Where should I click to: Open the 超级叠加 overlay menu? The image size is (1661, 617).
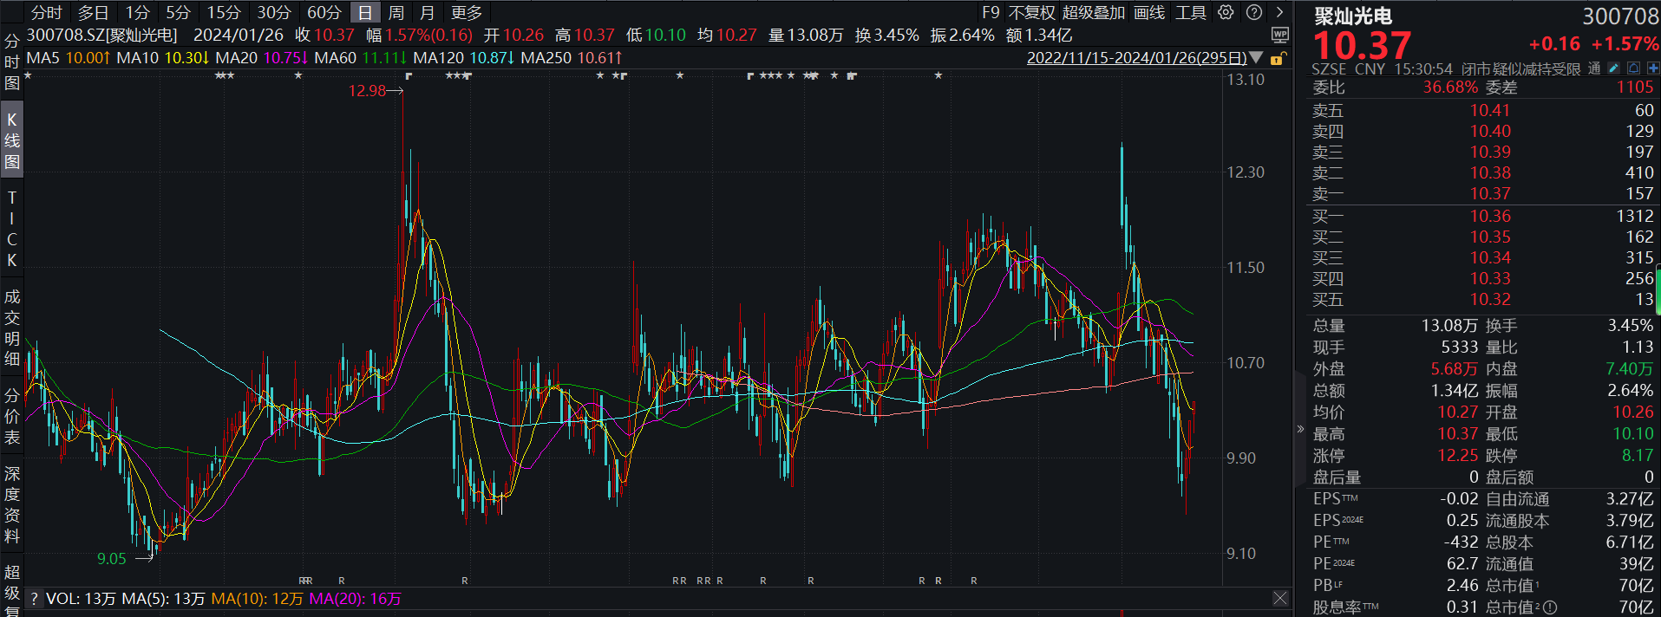[x=1094, y=12]
